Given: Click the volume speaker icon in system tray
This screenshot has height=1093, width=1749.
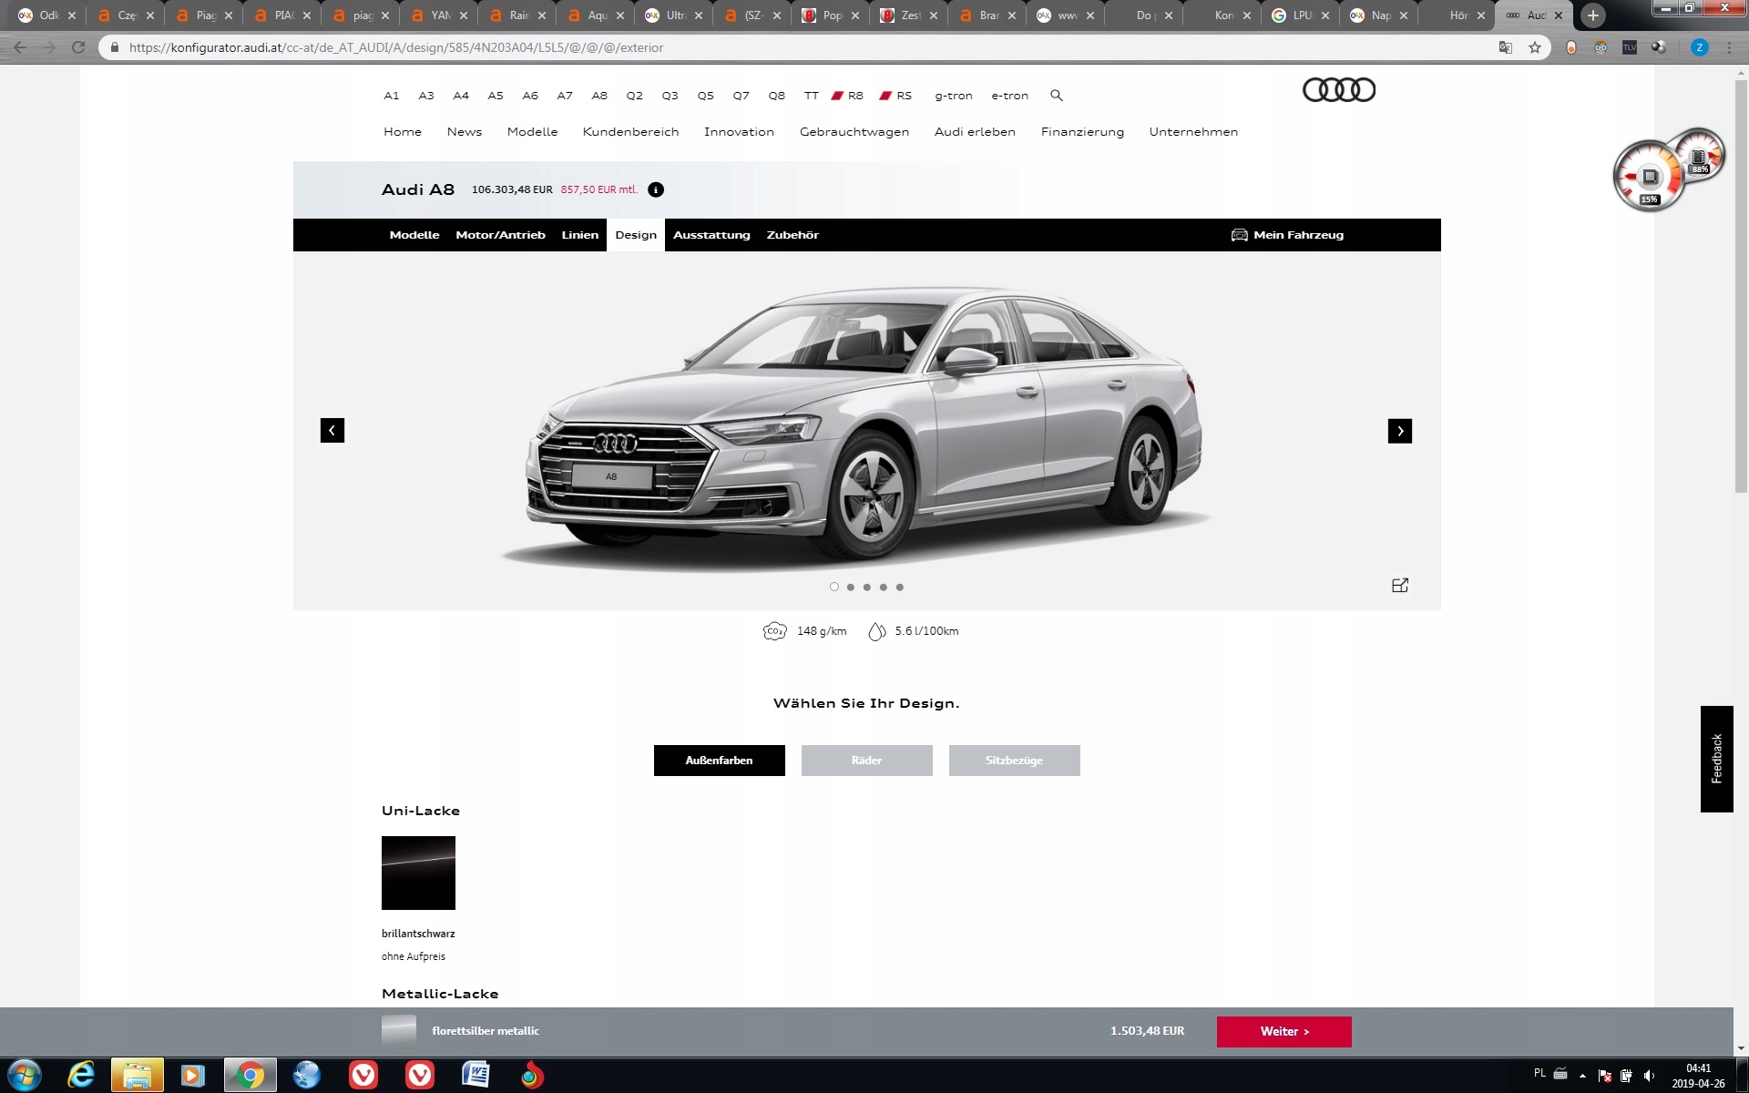Looking at the screenshot, I should click(1649, 1076).
